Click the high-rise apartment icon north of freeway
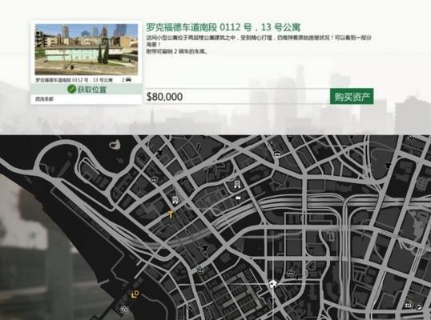The image size is (431, 320). click(x=237, y=184)
